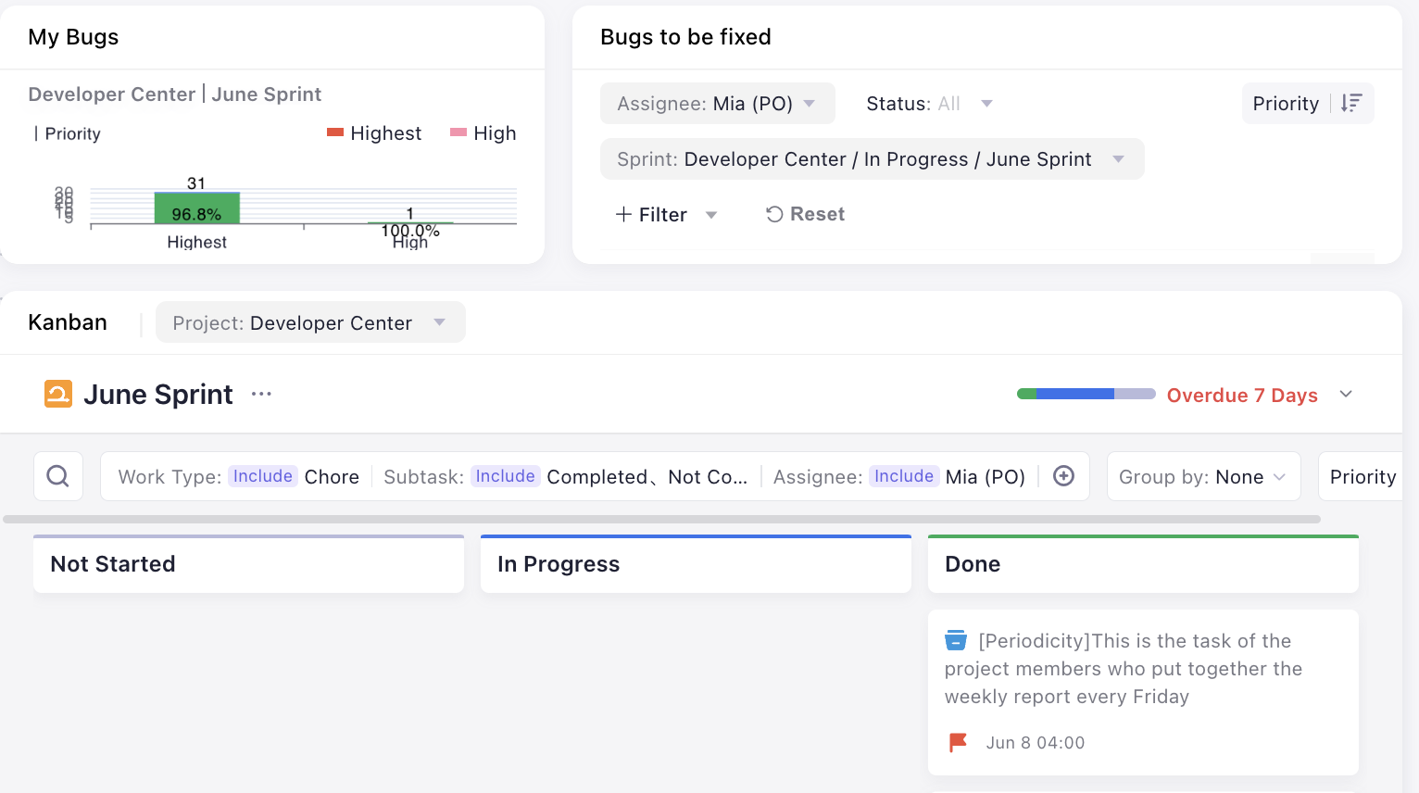Click the sprint progress bar
Viewport: 1419px width, 793px height.
point(1086,395)
